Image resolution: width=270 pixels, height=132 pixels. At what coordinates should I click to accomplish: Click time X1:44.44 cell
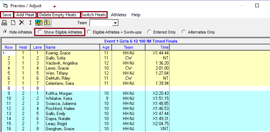tap(157, 53)
